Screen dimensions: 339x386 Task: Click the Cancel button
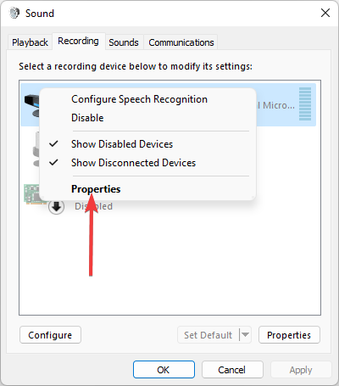pyautogui.click(x=232, y=370)
